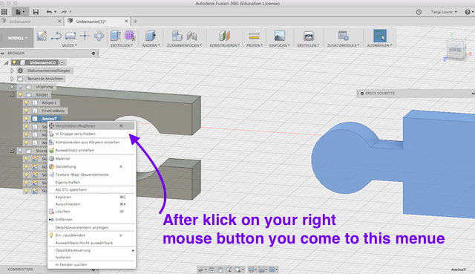Select the Joint tool icon
The width and height of the screenshot is (475, 274).
[191, 36]
